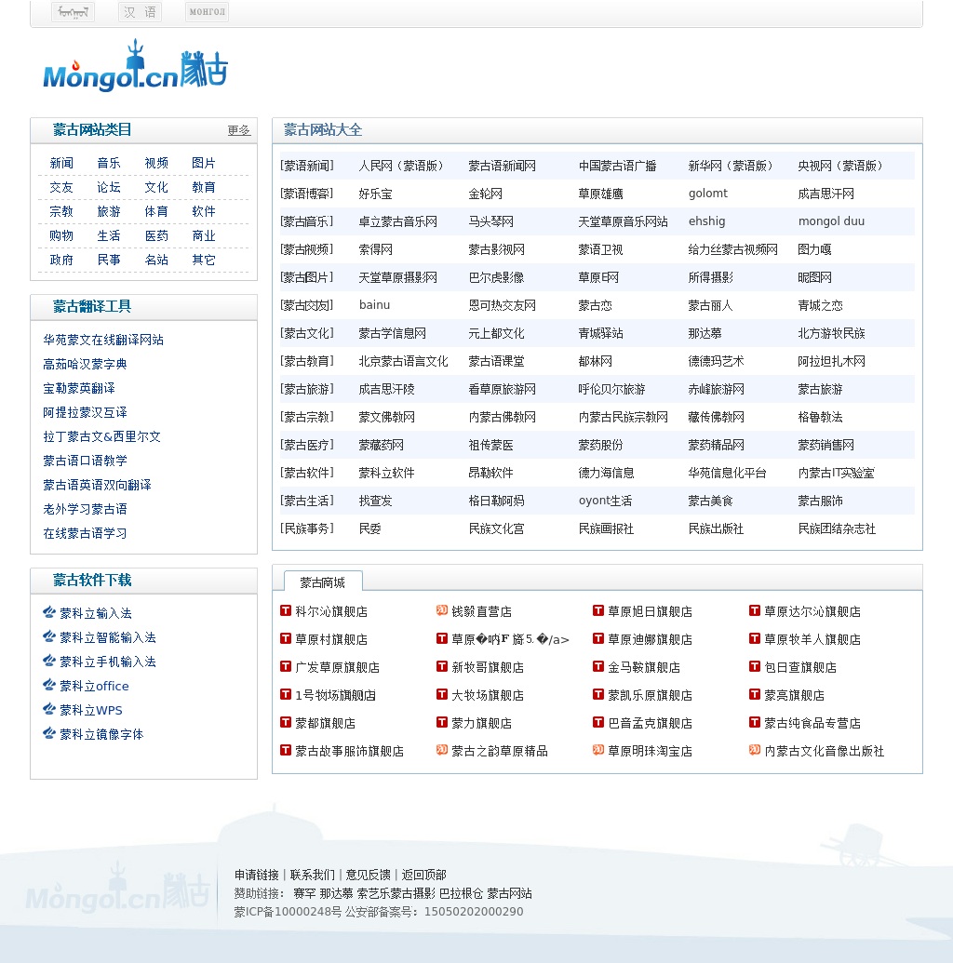Open 拉丁蒙古文&西里尔文 link

[102, 436]
